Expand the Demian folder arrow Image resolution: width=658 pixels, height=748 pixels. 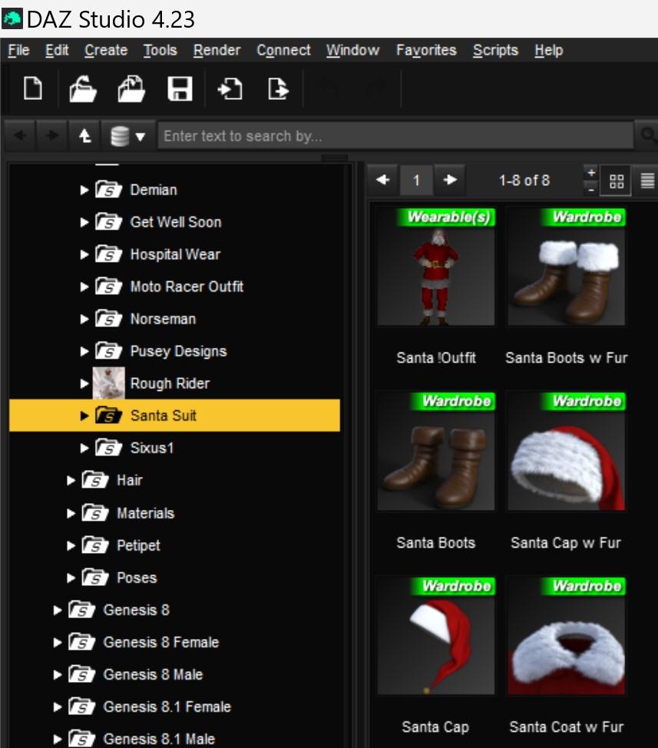click(x=84, y=190)
